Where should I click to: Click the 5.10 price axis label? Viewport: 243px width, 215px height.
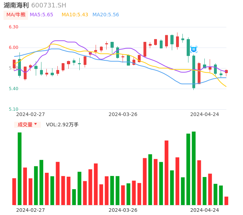point(13,109)
